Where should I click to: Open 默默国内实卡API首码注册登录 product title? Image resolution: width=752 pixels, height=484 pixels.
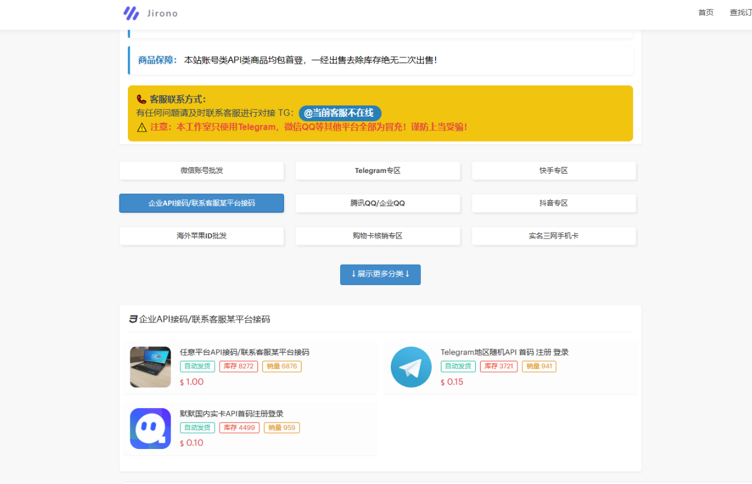[x=232, y=413]
